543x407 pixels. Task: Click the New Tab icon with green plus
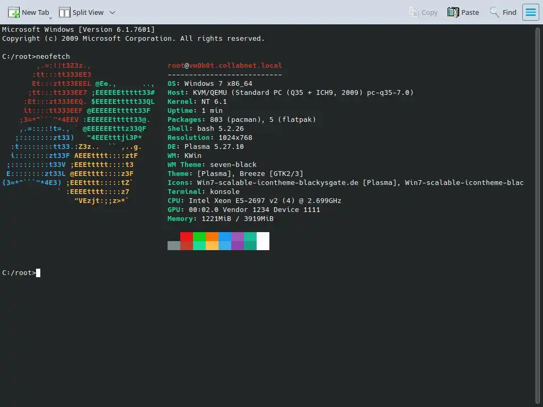[x=14, y=13]
